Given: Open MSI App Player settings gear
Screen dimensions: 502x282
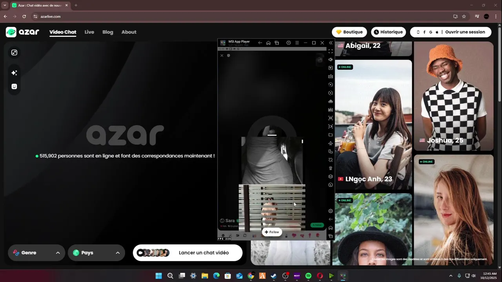Looking at the screenshot, I should 331,211.
